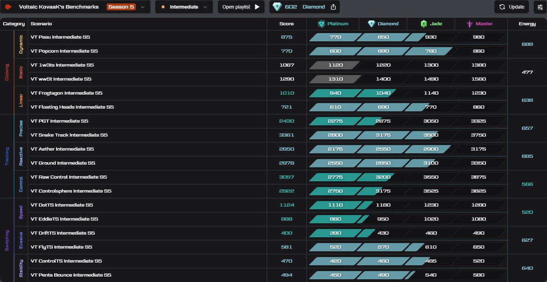Click the Switching category label

point(7,240)
